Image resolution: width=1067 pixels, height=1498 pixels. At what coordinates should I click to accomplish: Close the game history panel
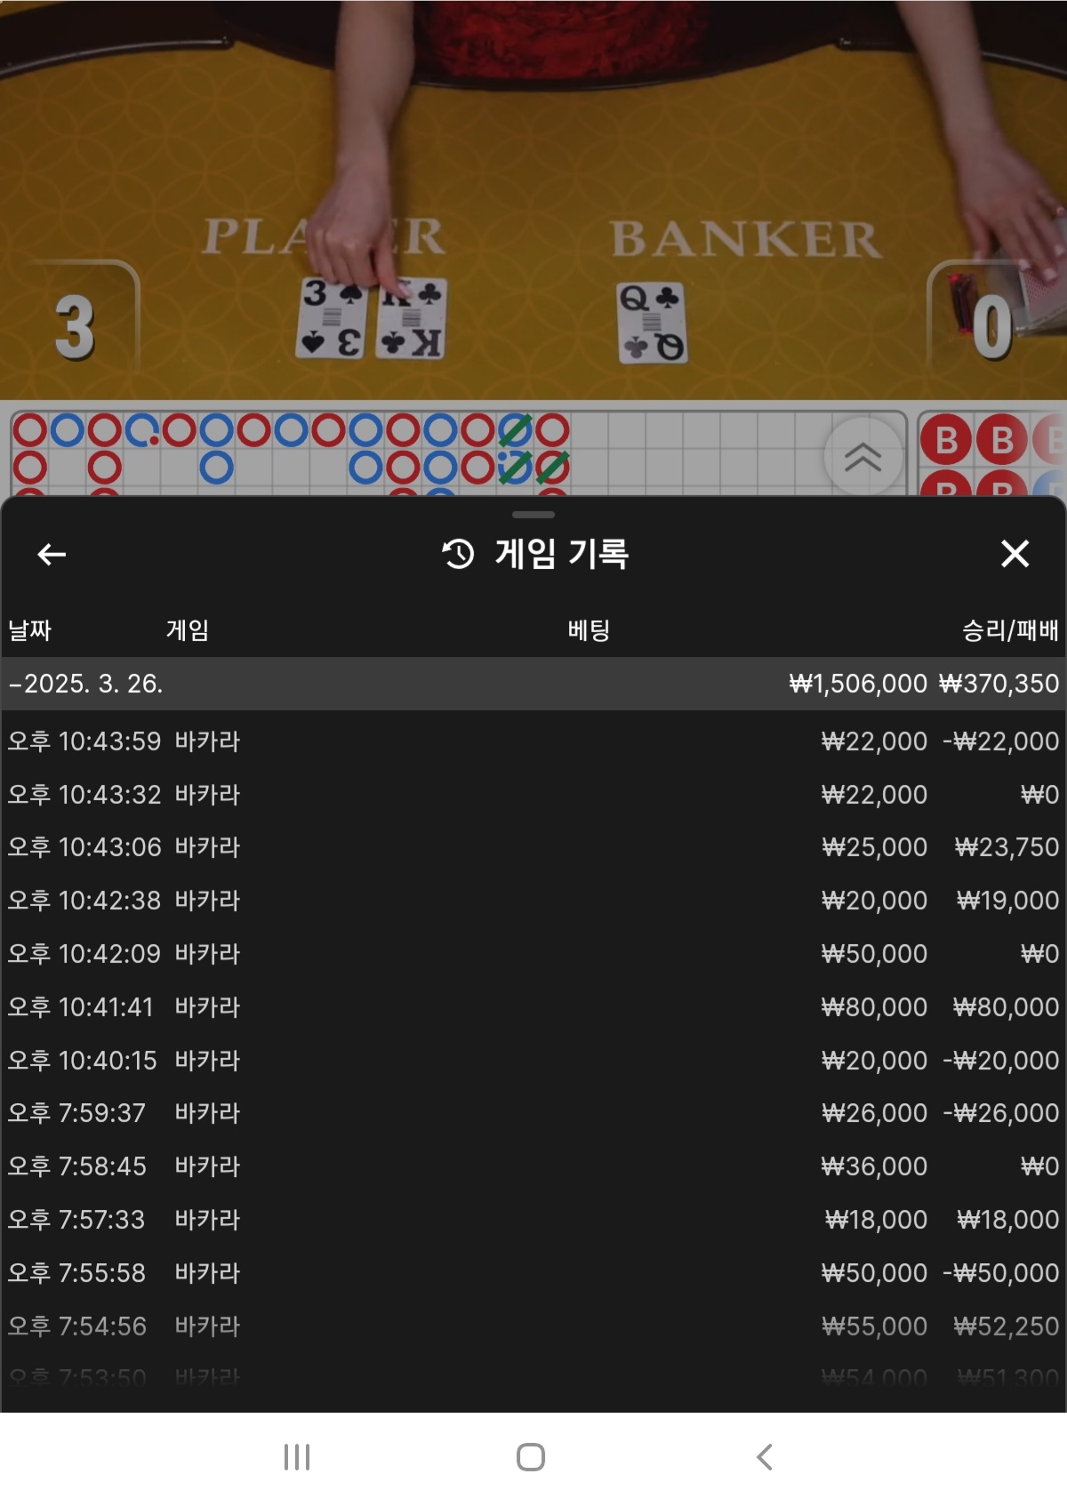click(x=1015, y=554)
